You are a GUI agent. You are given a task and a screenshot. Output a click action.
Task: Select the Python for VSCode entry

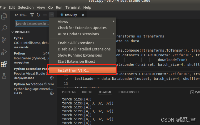pyautogui.click(x=33, y=89)
